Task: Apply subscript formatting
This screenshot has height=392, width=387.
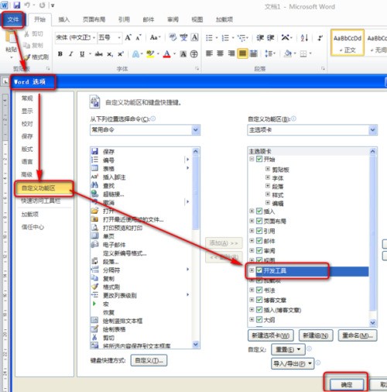Action: pos(110,54)
